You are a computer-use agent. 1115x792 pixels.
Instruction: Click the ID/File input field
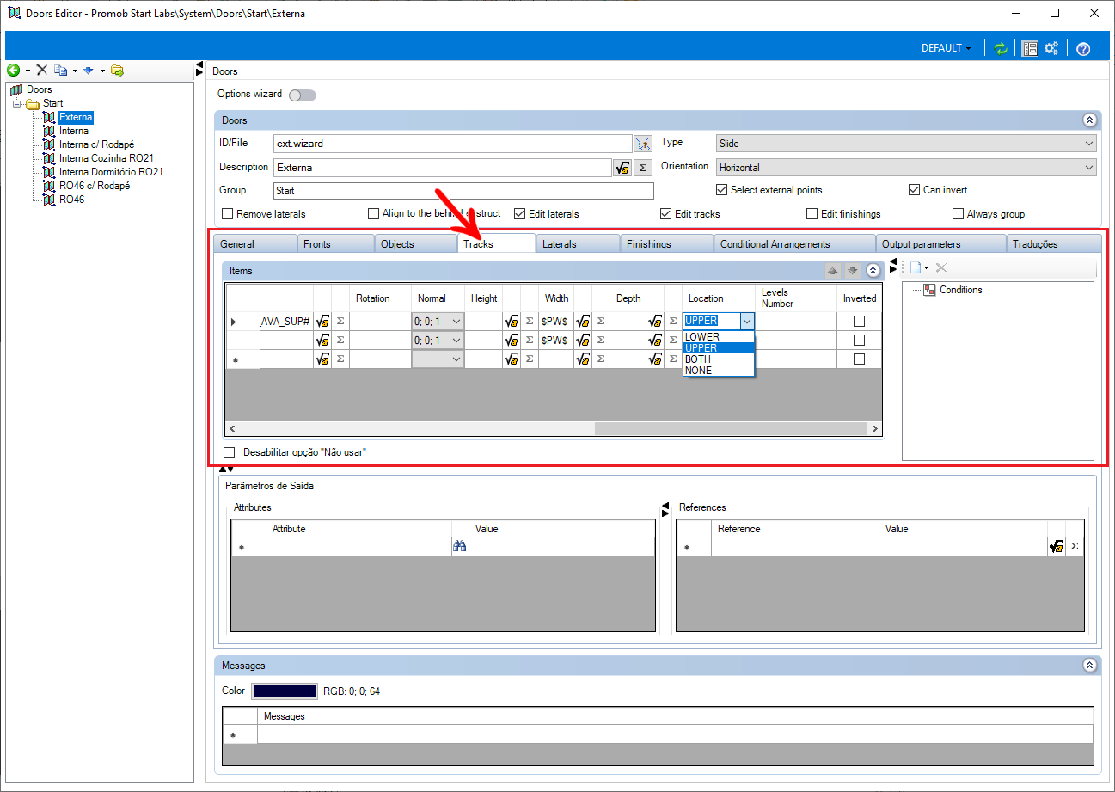pyautogui.click(x=453, y=144)
